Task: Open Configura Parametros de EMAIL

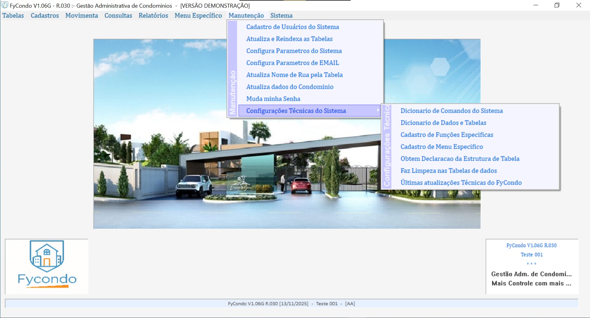Action: tap(292, 63)
